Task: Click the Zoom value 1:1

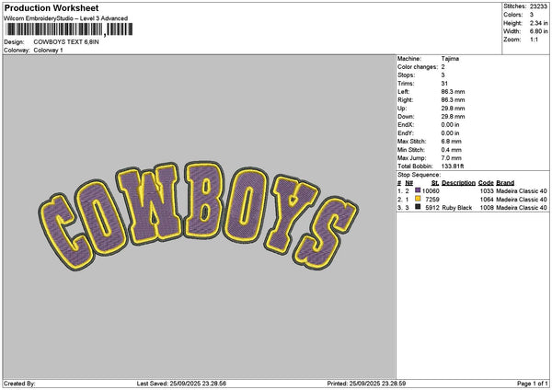Action: tap(534, 40)
